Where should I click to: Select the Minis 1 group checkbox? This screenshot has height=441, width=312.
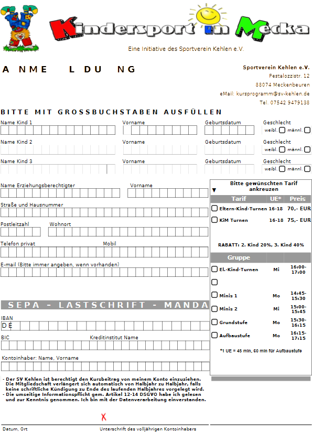point(214,295)
